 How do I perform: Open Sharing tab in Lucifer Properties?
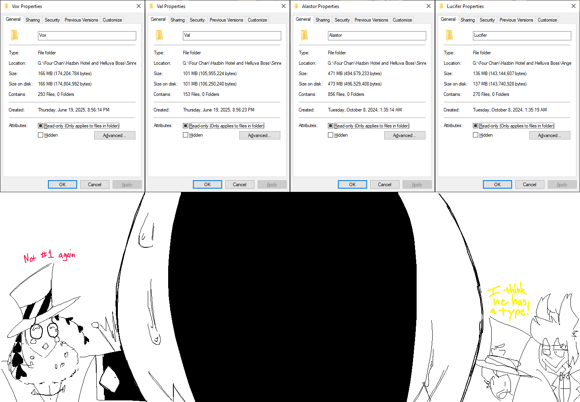(468, 20)
